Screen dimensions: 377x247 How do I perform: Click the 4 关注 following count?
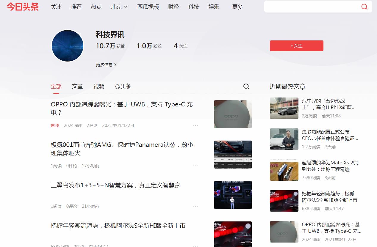point(181,46)
